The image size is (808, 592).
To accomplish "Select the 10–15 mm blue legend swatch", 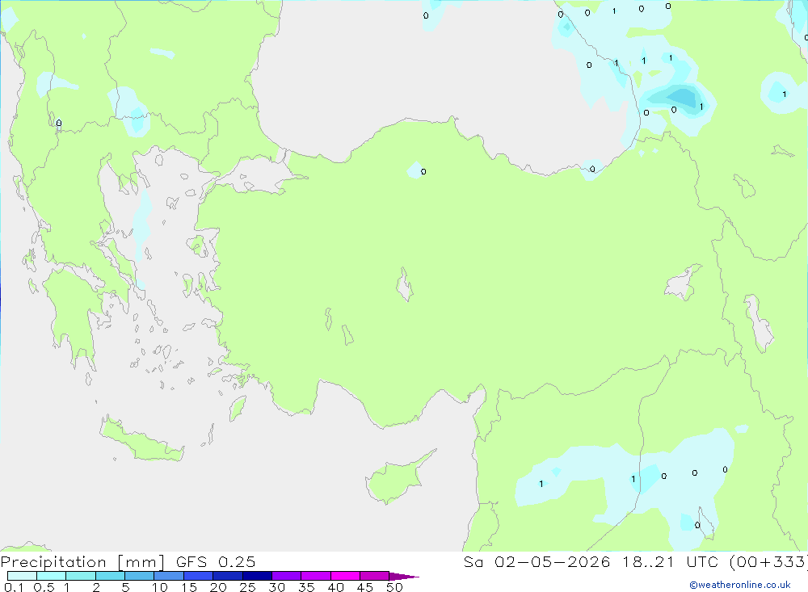I will pyautogui.click(x=169, y=576).
